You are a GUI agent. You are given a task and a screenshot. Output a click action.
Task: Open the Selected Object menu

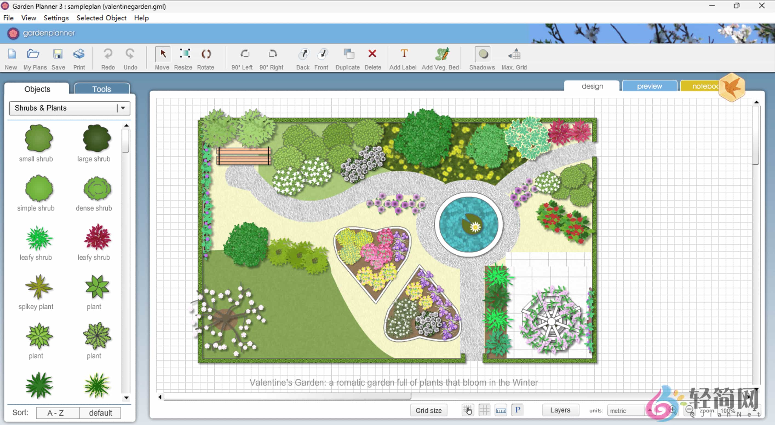pos(101,18)
